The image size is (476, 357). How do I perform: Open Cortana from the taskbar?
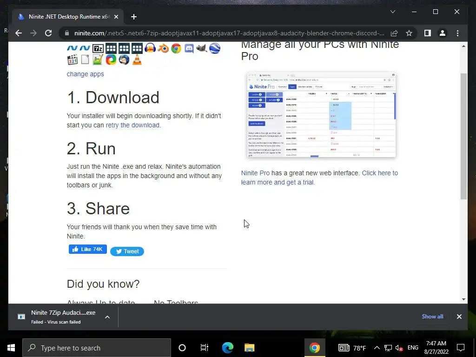(182, 348)
